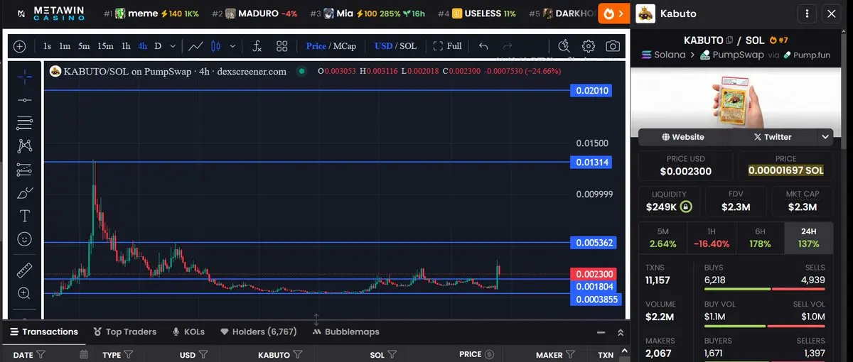The height and width of the screenshot is (362, 853).
Task: Open the fx indicators menu
Action: (x=257, y=46)
